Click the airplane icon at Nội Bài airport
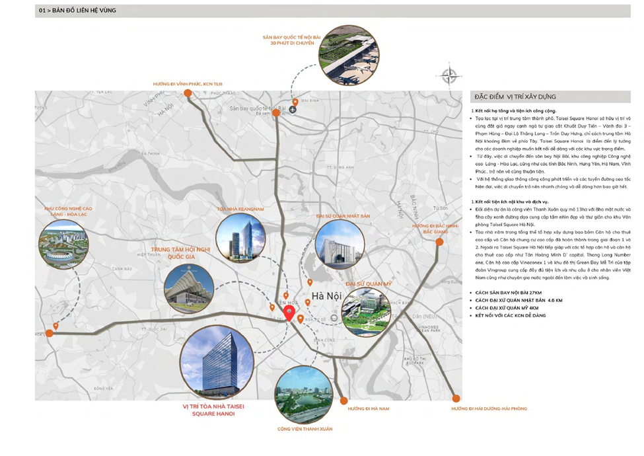 293,110
